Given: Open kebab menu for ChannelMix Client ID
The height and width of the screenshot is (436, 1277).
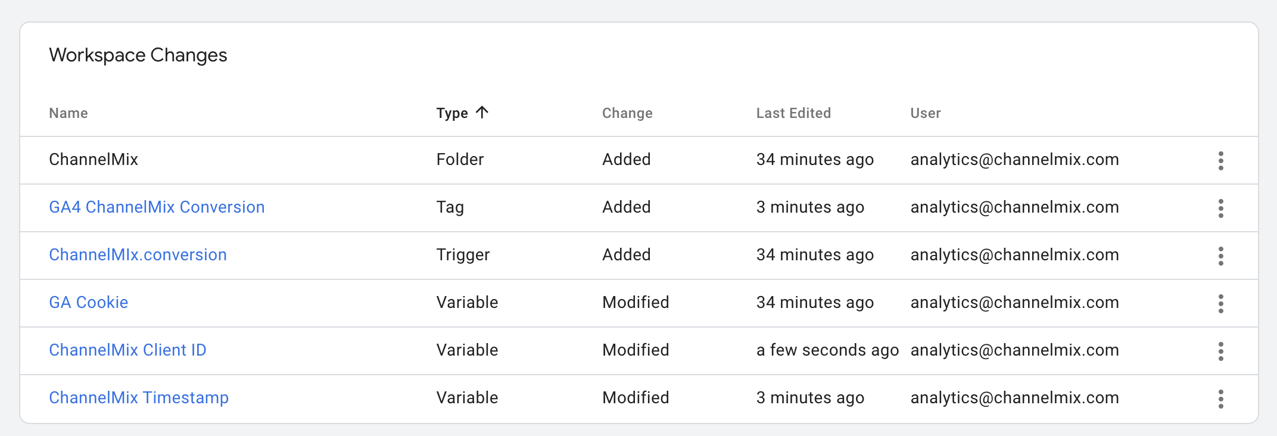Looking at the screenshot, I should pyautogui.click(x=1220, y=351).
